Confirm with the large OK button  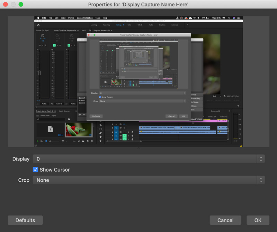tap(258, 220)
